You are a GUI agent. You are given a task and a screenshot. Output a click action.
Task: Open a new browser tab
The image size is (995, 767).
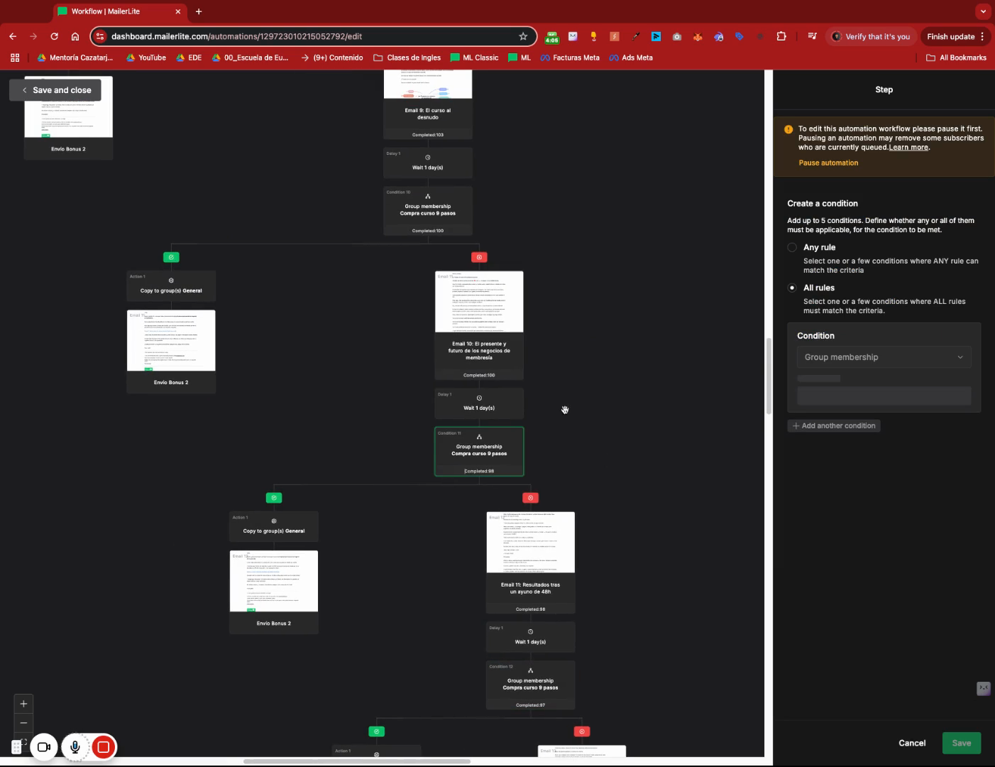pyautogui.click(x=199, y=11)
